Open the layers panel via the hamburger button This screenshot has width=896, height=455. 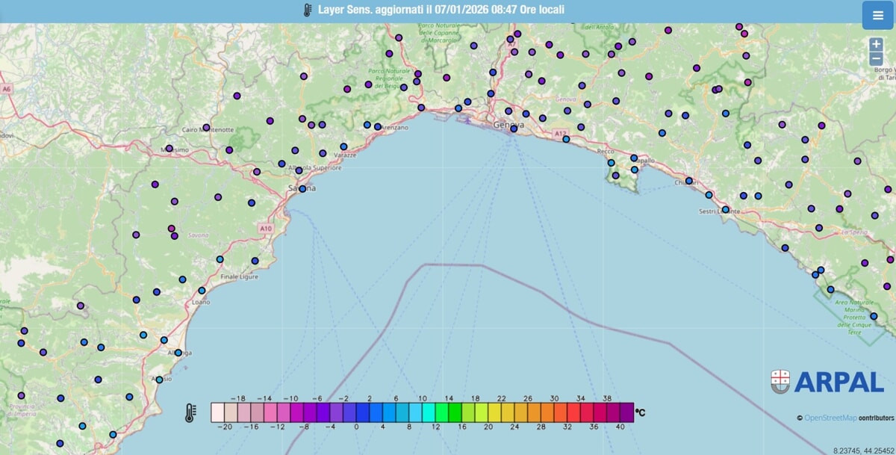(x=879, y=13)
